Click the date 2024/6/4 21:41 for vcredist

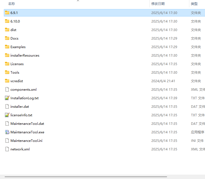(163, 81)
